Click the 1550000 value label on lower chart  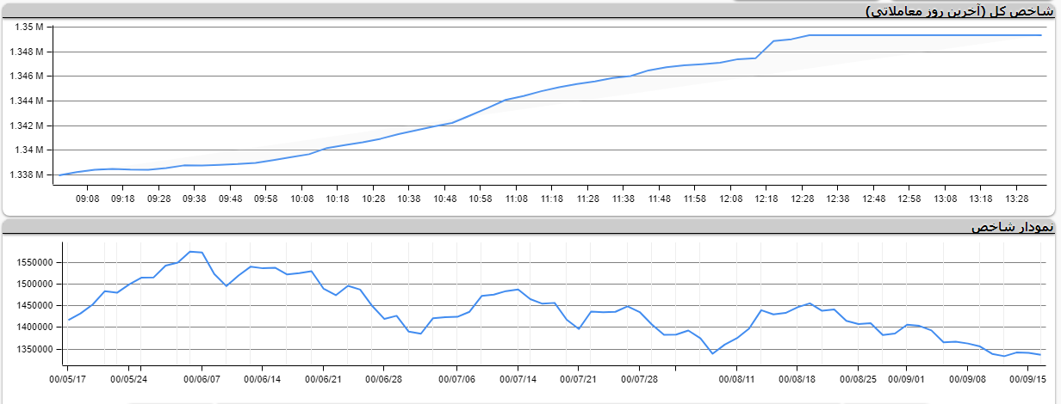[x=34, y=263]
